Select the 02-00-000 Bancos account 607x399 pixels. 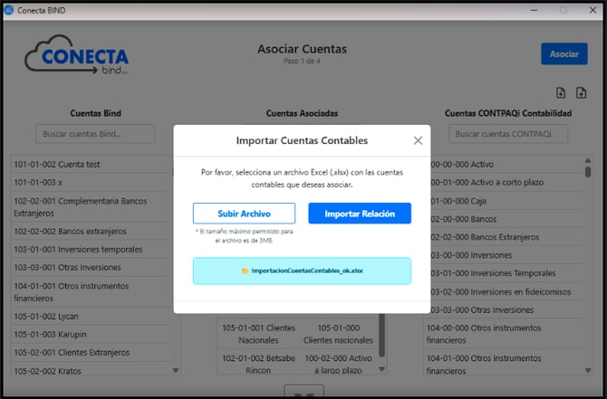[x=506, y=219]
